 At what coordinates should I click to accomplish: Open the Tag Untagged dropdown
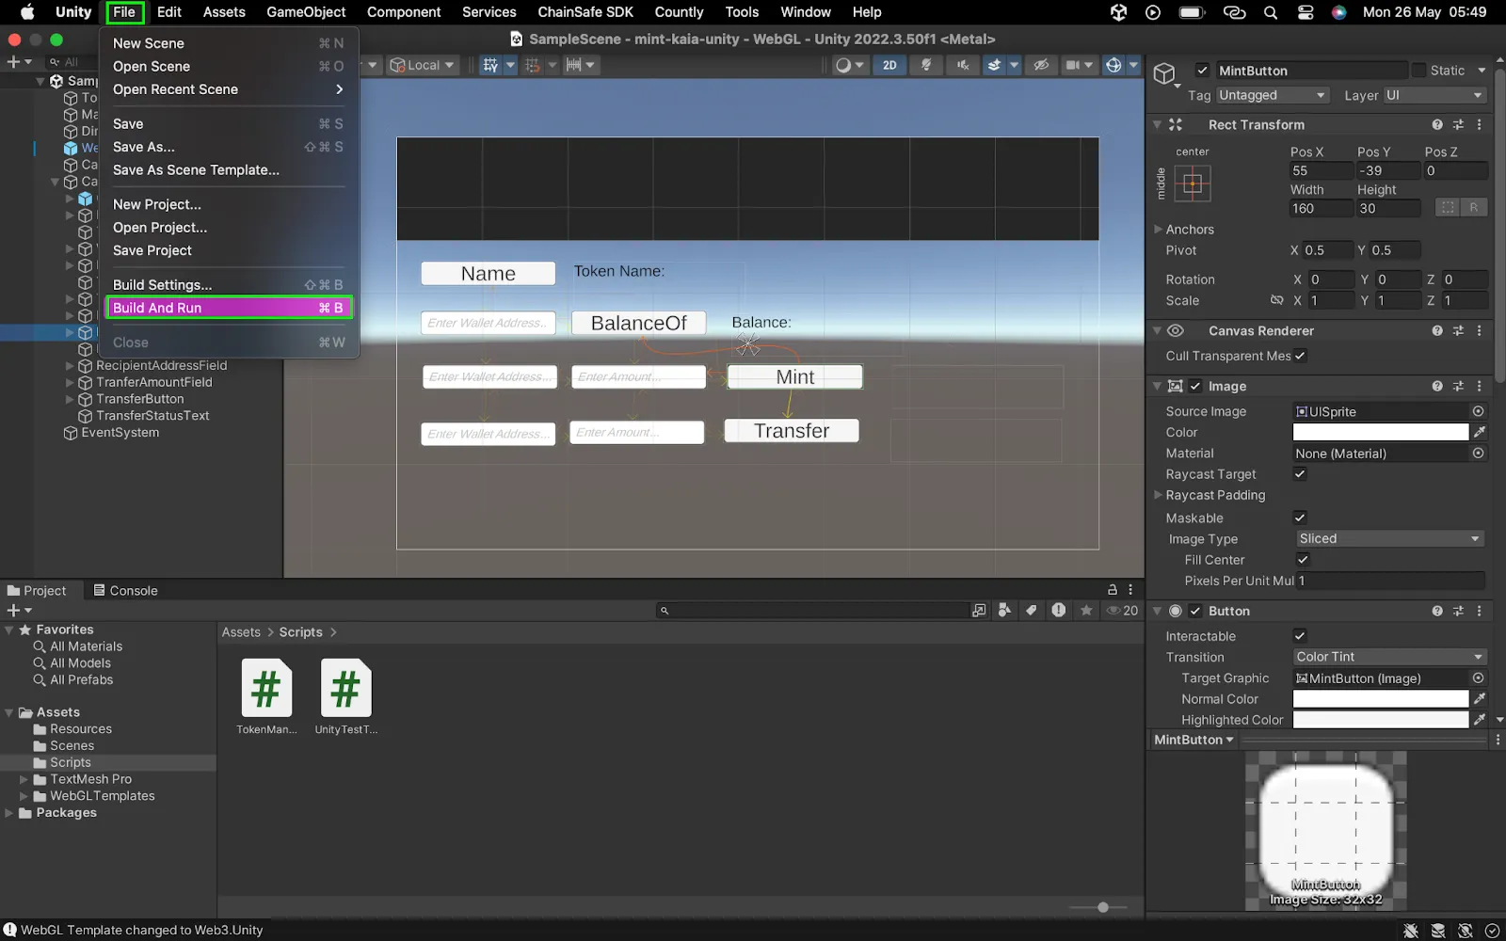point(1271,95)
